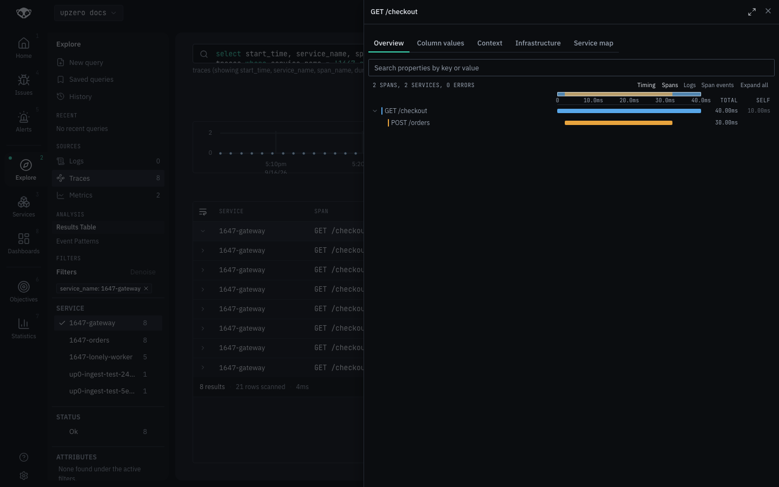Screen dimensions: 779x487
Task: Click the table wrap-lines icon
Action: coord(203,212)
